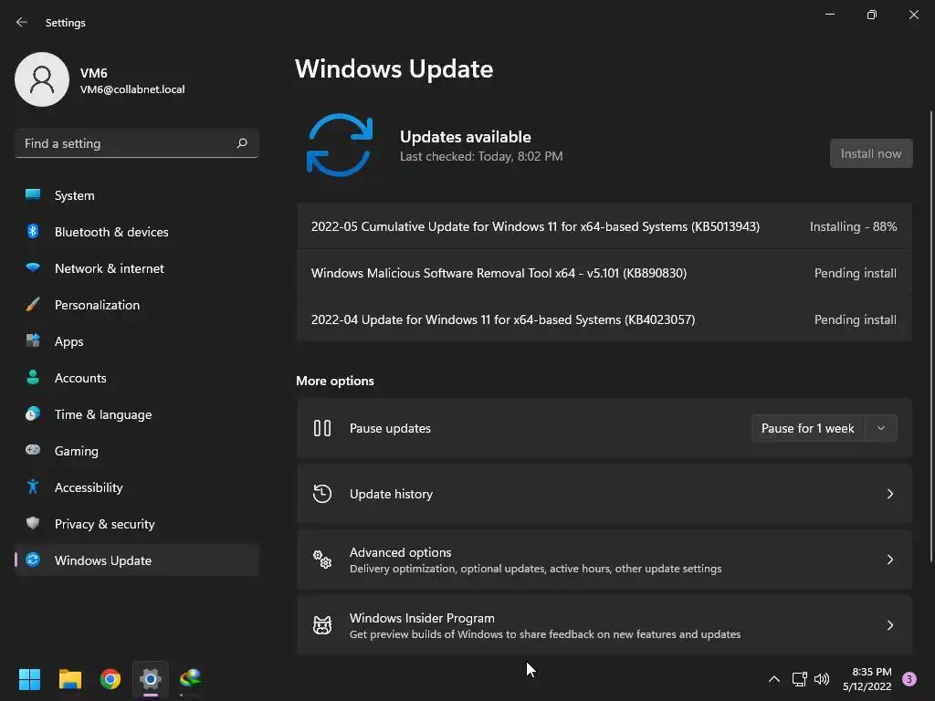This screenshot has width=935, height=701.
Task: Click the Network wifi icon in sidebar
Action: tap(33, 267)
